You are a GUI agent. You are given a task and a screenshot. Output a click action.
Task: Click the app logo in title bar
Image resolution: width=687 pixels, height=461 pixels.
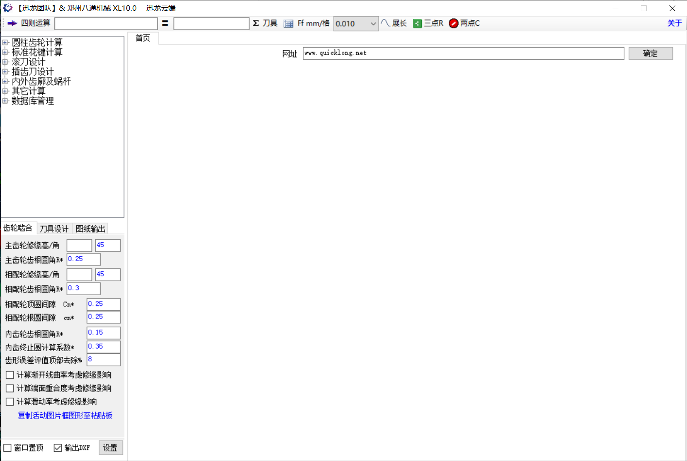click(x=8, y=8)
